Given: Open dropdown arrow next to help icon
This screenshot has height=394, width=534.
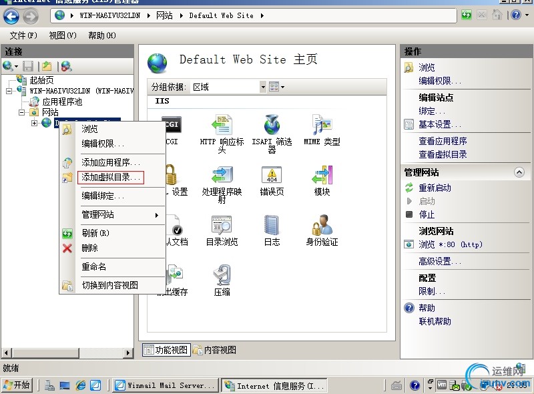Looking at the screenshot, I should 527,15.
